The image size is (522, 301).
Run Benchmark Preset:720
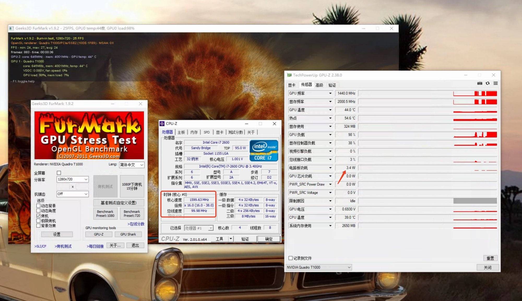point(132,214)
